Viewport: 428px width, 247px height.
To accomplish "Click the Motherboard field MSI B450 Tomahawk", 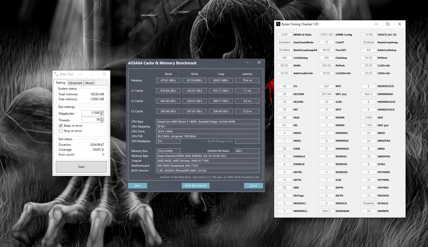I will coord(208,166).
